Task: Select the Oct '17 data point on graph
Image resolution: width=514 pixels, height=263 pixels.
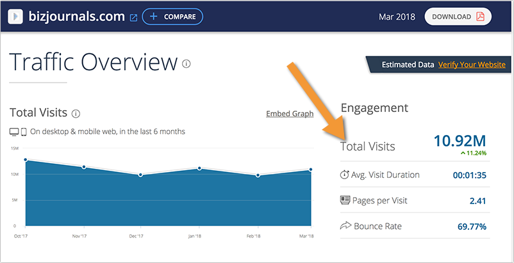Action: click(26, 160)
